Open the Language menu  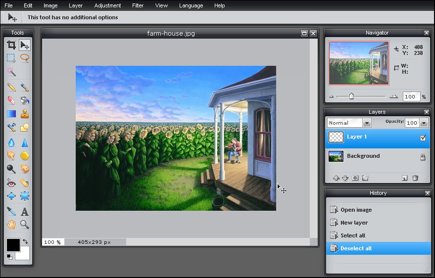191,5
